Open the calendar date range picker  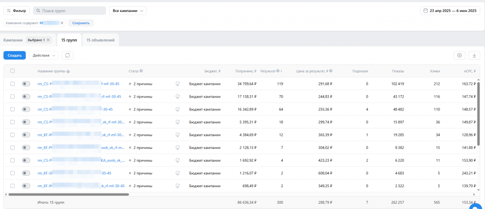(450, 10)
